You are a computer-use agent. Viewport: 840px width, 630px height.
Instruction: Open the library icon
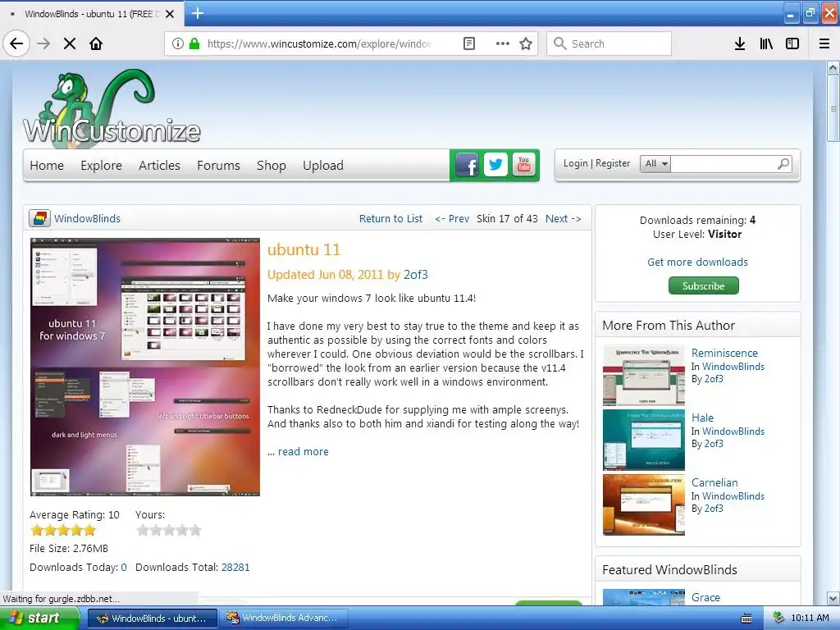click(766, 43)
